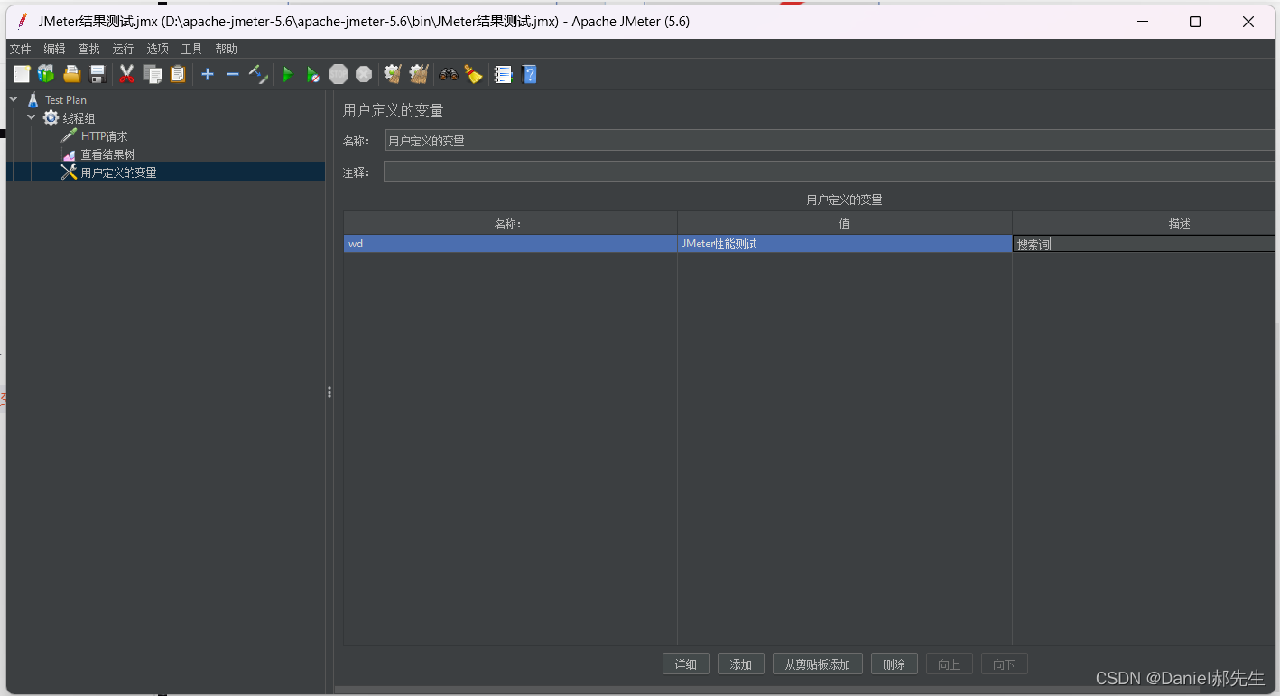
Task: Collapse the 线程组 tree node arrow
Action: coord(32,117)
